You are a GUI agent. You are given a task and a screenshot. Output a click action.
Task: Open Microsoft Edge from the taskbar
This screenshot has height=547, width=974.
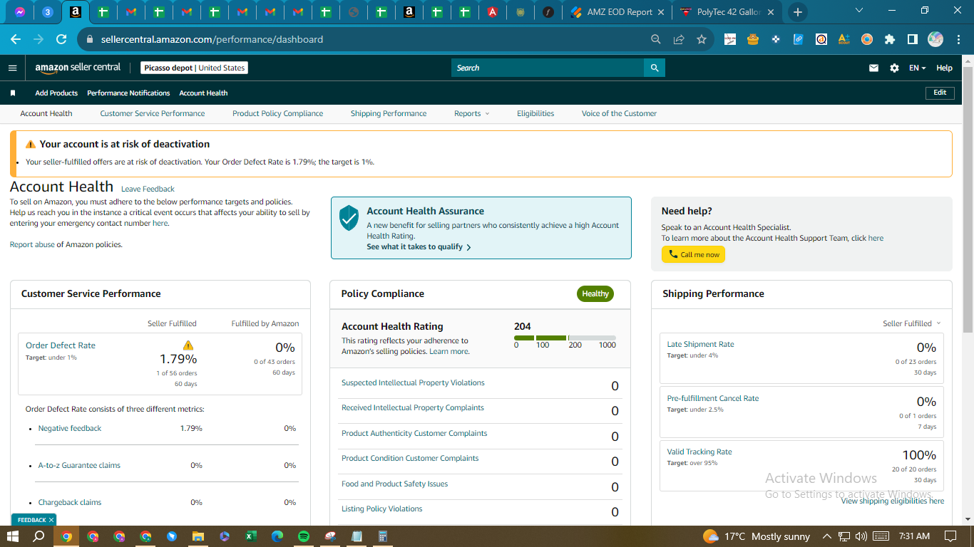click(277, 536)
